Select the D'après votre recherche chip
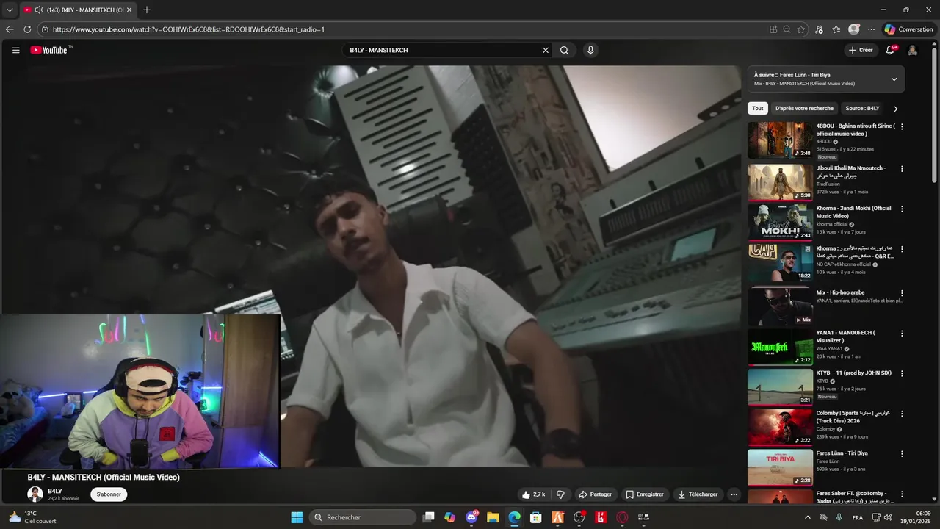 pos(804,108)
